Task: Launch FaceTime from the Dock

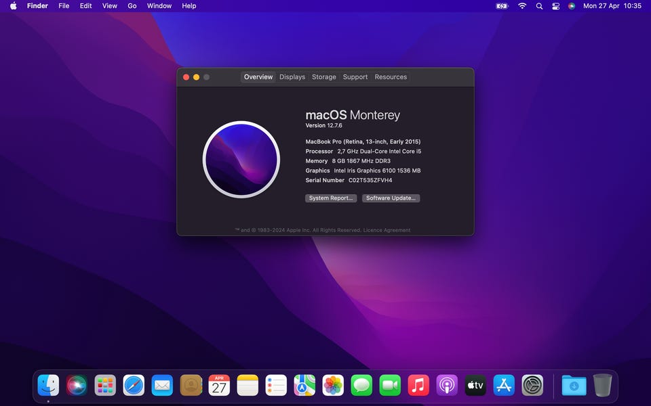Action: point(390,385)
